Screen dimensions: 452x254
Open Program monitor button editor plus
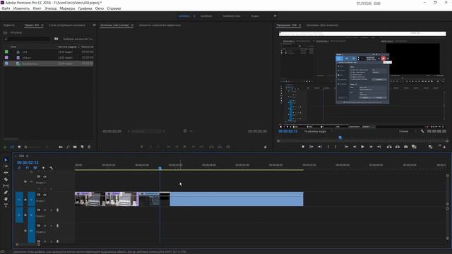click(444, 147)
